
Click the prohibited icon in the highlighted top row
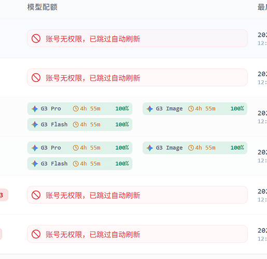point(36,38)
